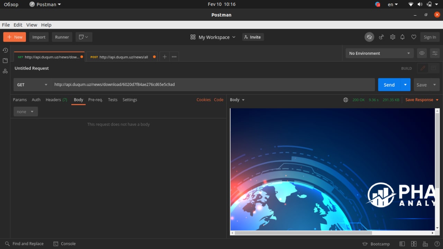The height and width of the screenshot is (249, 443).
Task: Click the response image preview
Action: click(x=332, y=169)
